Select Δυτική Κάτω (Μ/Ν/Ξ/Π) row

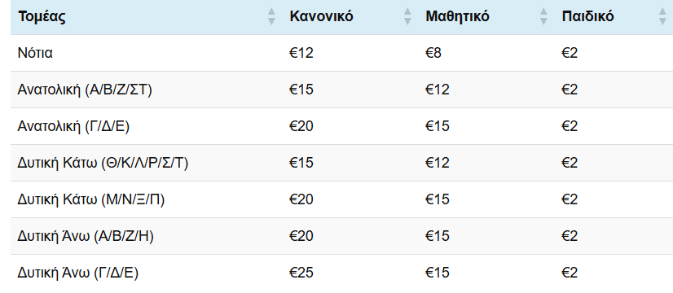341,199
